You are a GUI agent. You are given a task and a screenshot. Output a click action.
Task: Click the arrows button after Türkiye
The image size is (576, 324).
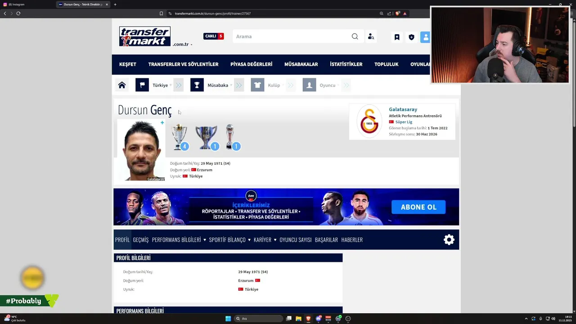pyautogui.click(x=179, y=85)
